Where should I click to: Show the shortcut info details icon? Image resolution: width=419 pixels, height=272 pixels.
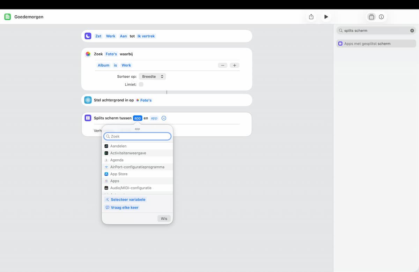point(381,17)
